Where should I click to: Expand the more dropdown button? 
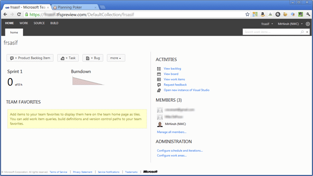pyautogui.click(x=116, y=58)
